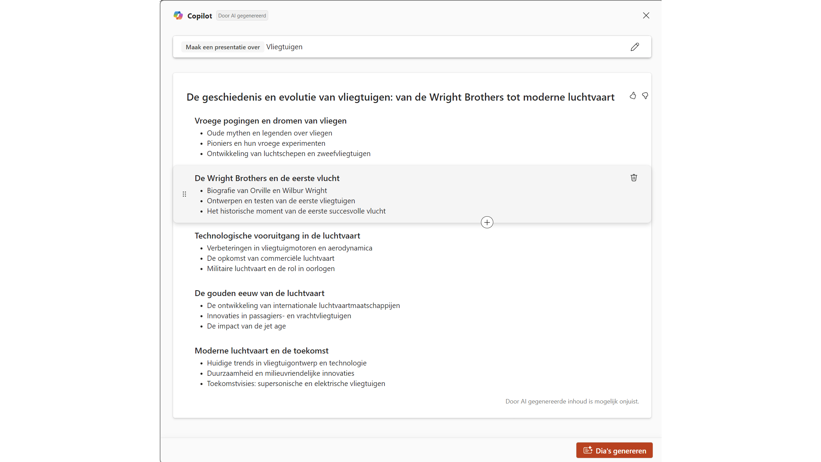
Task: Click the pencil edit prompt icon
Action: [635, 47]
